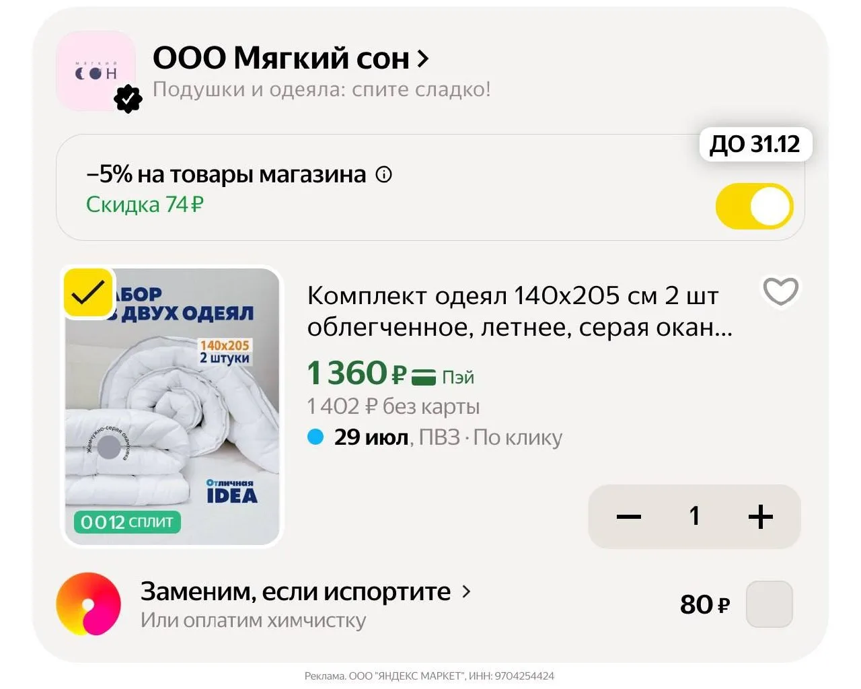Increase the quantity with the plus button
This screenshot has height=689, width=861.
760,517
